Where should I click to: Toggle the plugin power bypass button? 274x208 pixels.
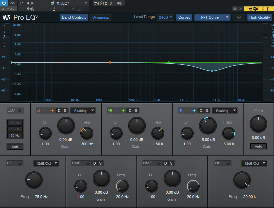click(x=4, y=3)
